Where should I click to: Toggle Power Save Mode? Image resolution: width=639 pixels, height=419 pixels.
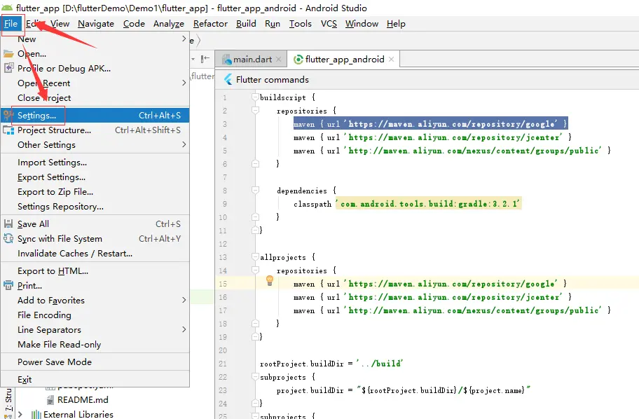95,362
